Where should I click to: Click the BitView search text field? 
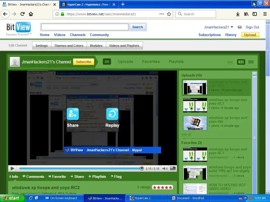(85, 27)
